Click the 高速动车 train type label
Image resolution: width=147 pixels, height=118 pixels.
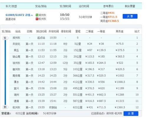(x=11, y=19)
